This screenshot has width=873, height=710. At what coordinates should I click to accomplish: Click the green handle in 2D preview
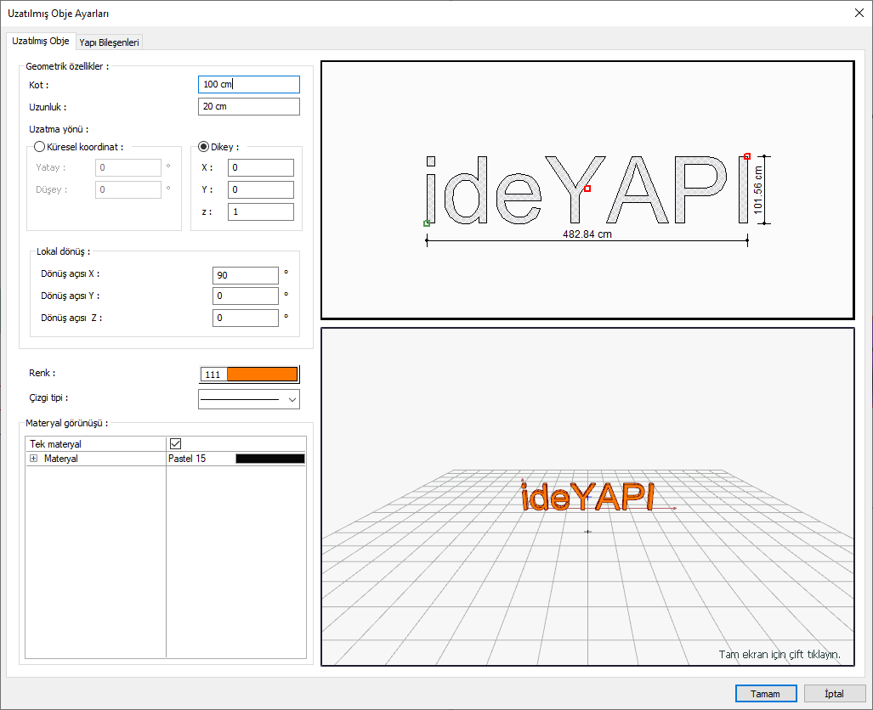pyautogui.click(x=427, y=223)
